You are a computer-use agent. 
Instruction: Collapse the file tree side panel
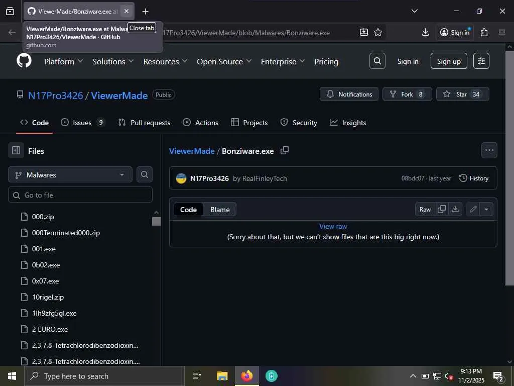[x=16, y=151]
